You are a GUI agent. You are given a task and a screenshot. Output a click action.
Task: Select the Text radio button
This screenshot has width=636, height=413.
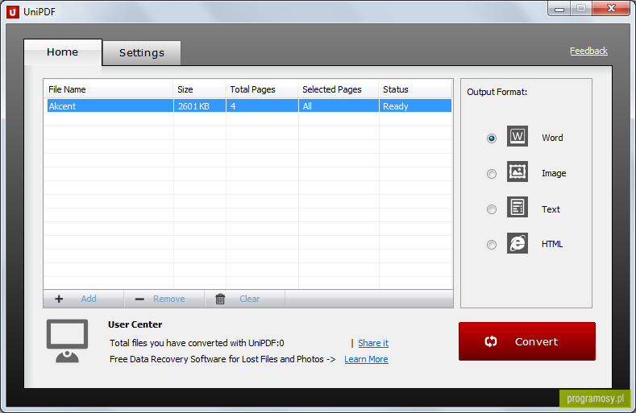491,209
